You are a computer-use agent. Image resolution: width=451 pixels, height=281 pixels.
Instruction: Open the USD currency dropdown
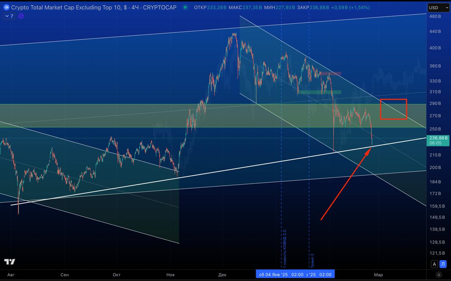click(438, 7)
